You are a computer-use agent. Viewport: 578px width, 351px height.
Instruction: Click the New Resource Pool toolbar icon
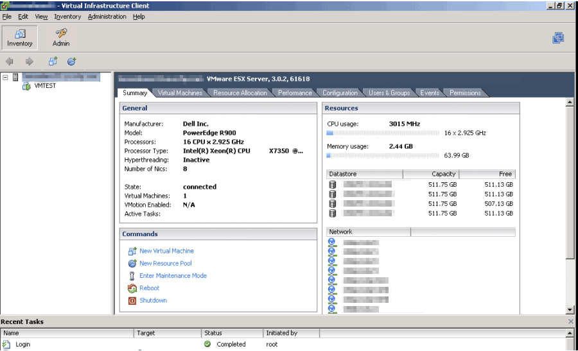tap(71, 61)
